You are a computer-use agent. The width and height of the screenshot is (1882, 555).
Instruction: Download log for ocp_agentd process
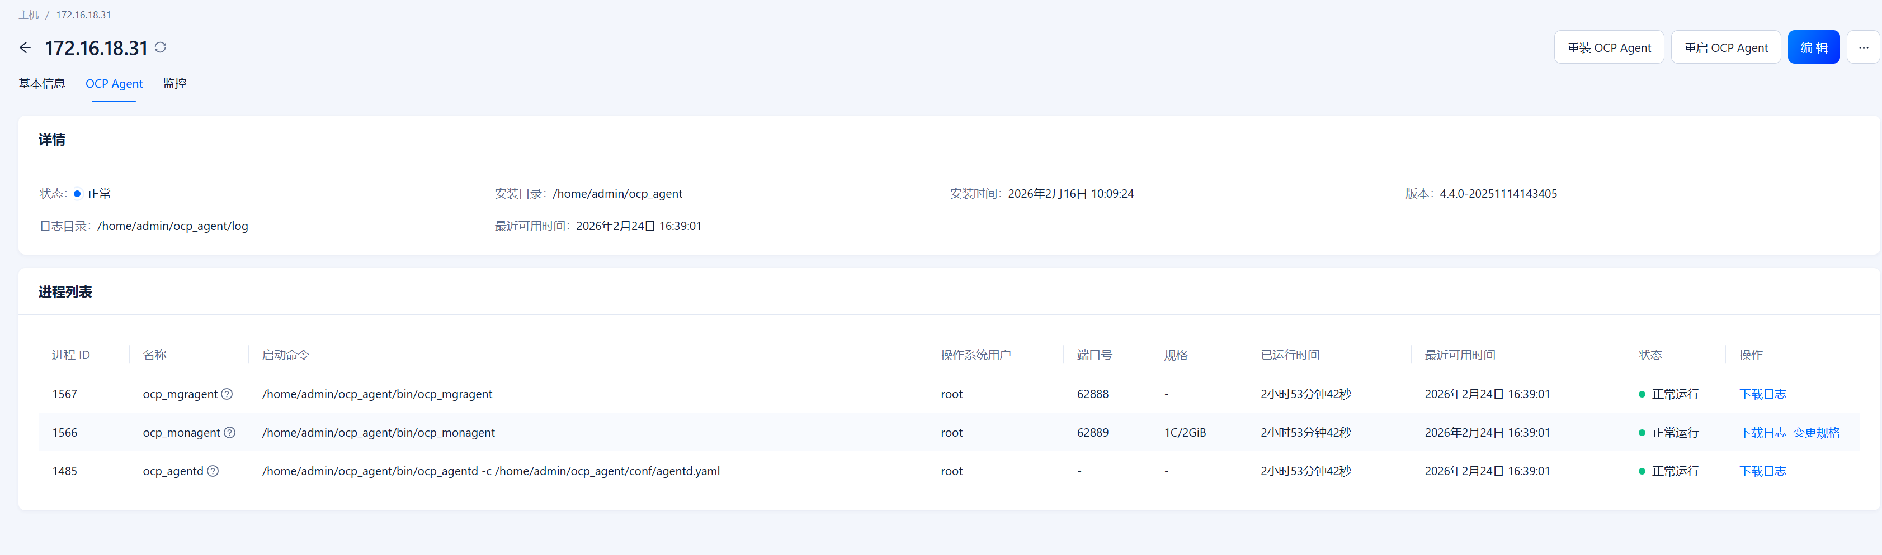tap(1762, 471)
